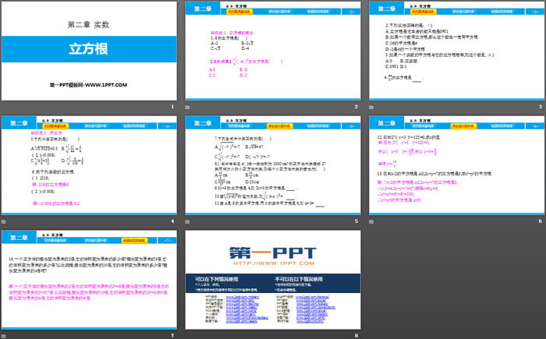Screen dimensions: 546x339
Task: Click the transition star icon under slide 5
Action: click(189, 221)
